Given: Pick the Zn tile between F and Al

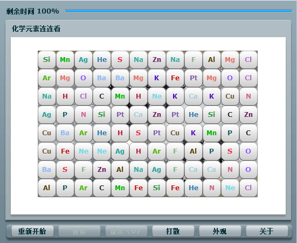Looking at the screenshot, I should pos(102,170).
